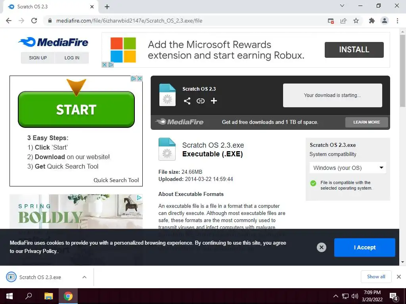Click LEARN MORE about ad free downloads

(366, 122)
